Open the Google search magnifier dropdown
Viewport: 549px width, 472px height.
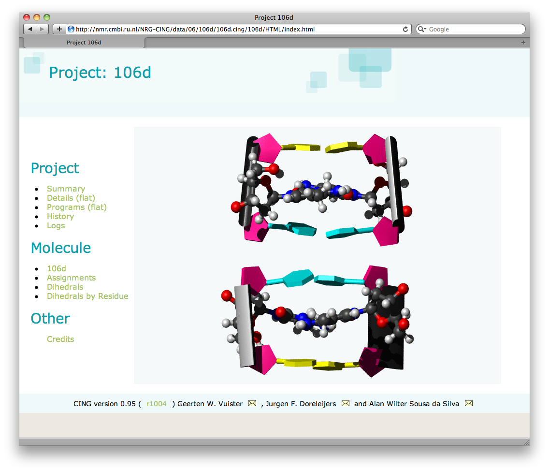[x=422, y=29]
